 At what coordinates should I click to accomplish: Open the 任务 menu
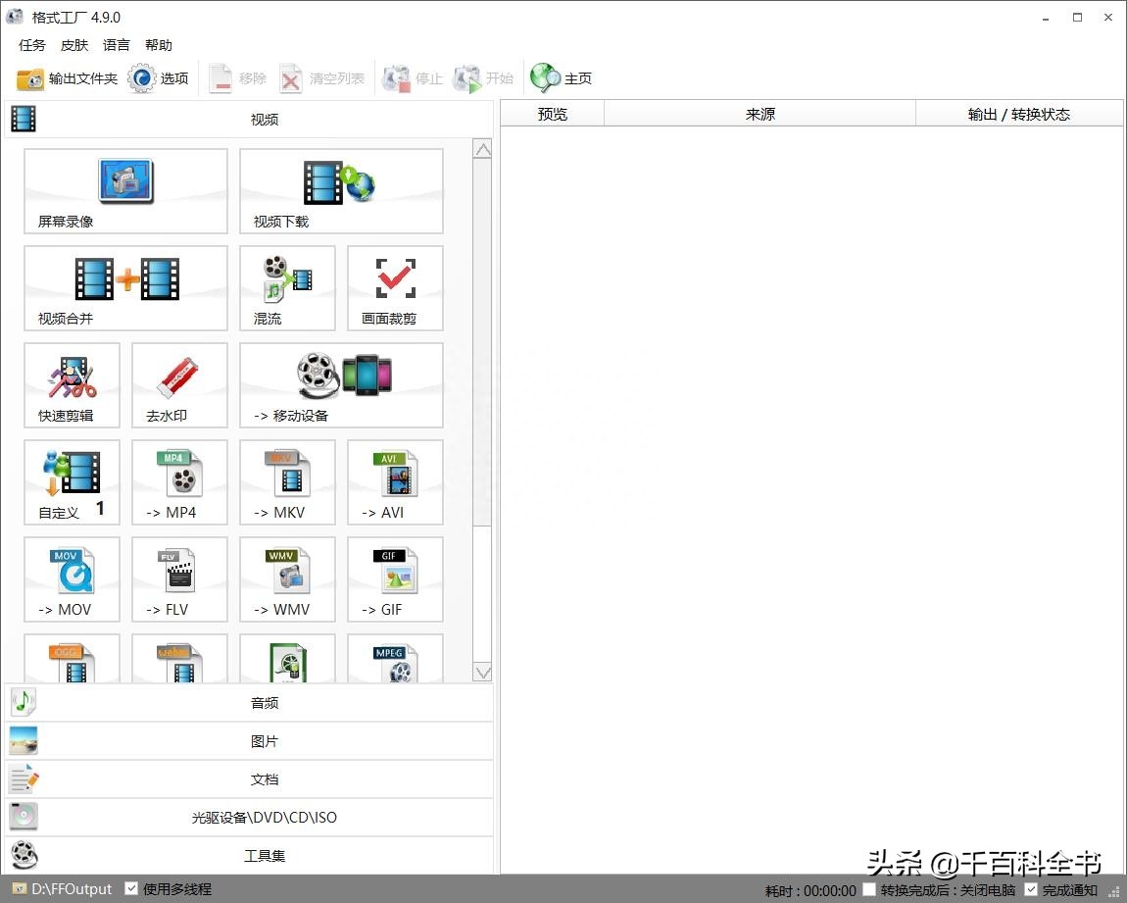pyautogui.click(x=30, y=44)
